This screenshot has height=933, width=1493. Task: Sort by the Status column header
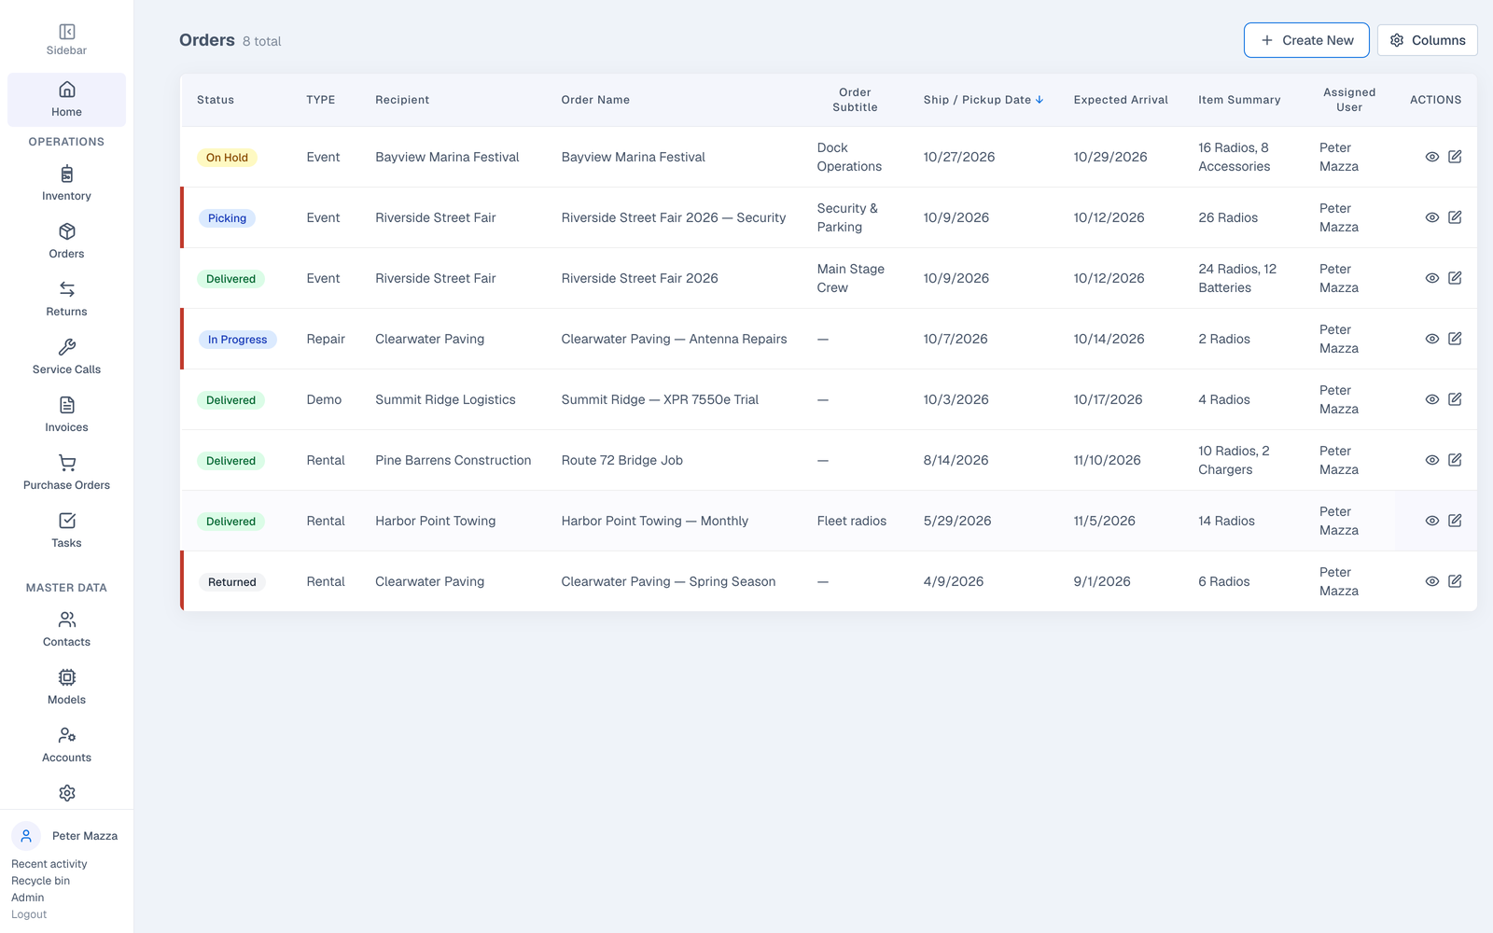pyautogui.click(x=216, y=100)
